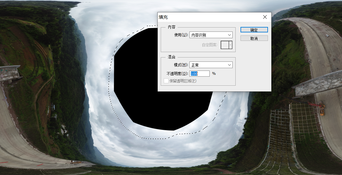342x175 pixels.
Task: Click the 不透明度 opacity input field
Action: click(x=199, y=74)
